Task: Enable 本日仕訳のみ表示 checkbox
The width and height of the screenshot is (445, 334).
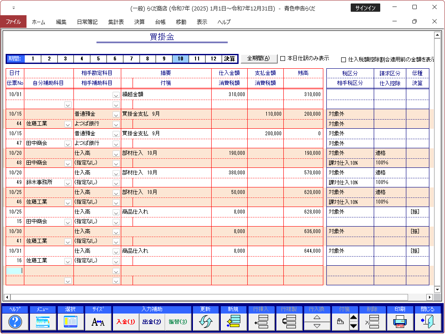Action: click(x=282, y=58)
